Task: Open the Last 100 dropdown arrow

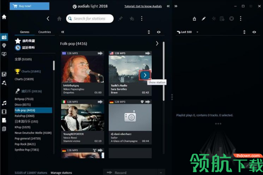Action: coord(197,32)
